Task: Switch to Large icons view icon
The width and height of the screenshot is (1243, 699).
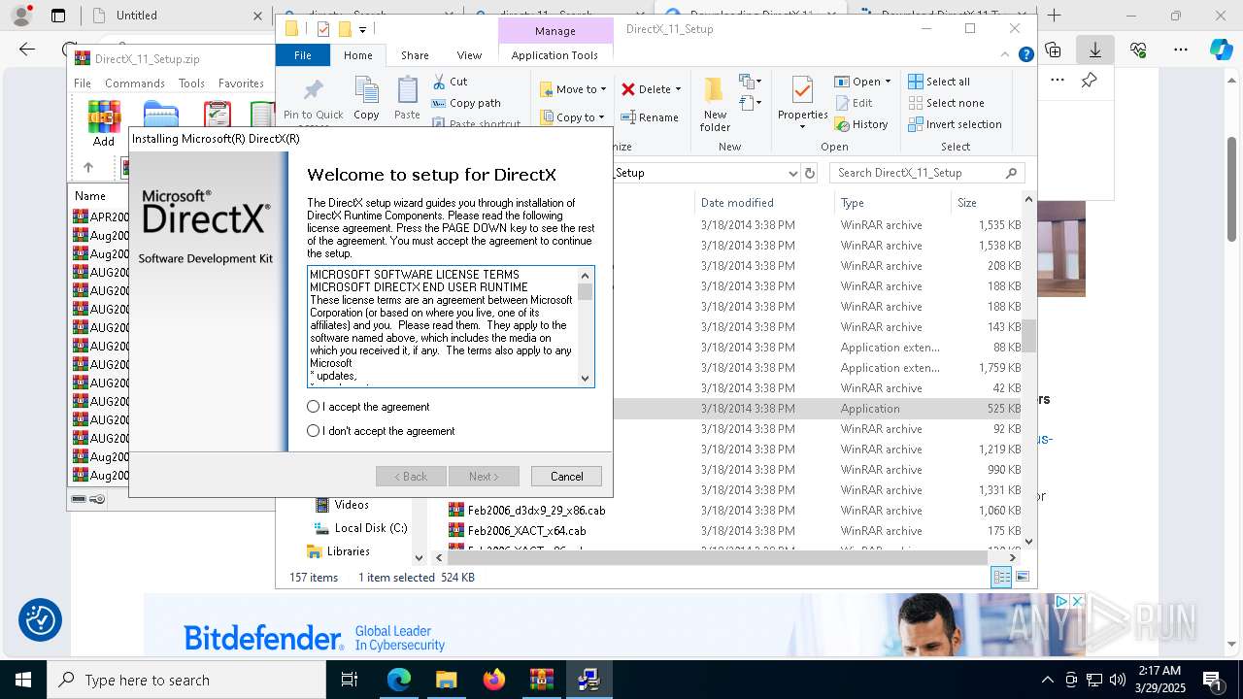Action: click(x=1022, y=577)
